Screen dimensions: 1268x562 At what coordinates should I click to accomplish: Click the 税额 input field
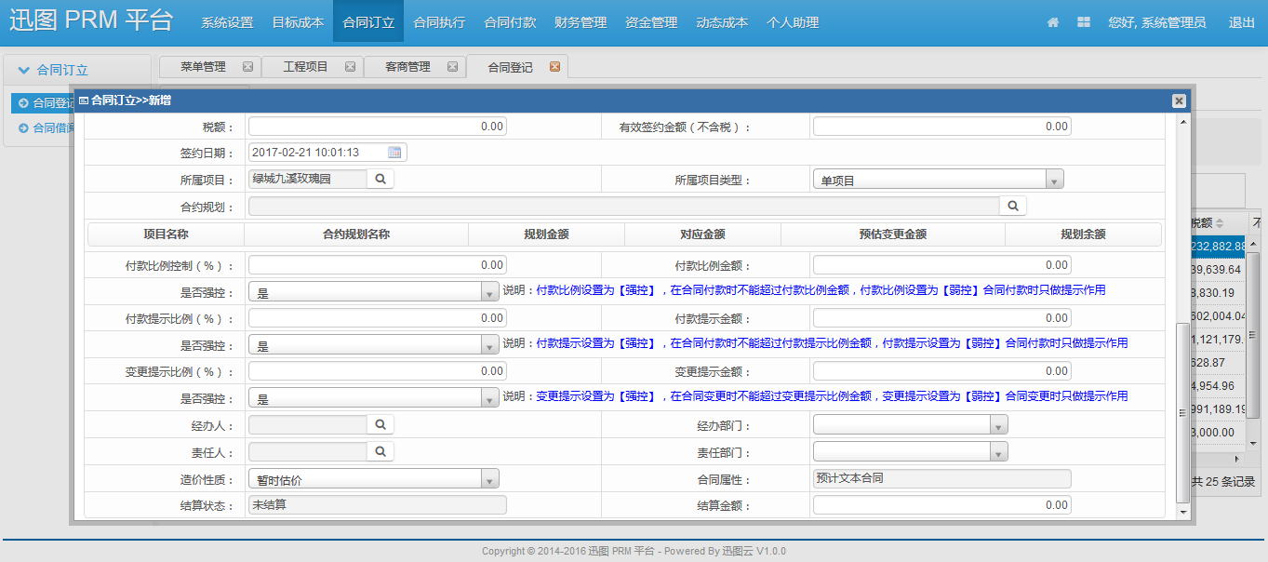(378, 126)
